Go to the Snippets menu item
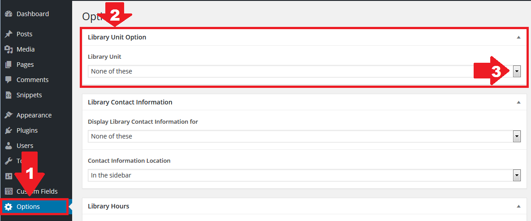The width and height of the screenshot is (531, 221). [29, 95]
